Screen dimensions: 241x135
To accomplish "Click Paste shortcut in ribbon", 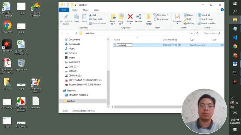I will (x=98, y=23).
